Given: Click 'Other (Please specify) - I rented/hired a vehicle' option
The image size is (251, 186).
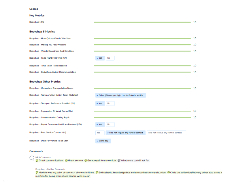Looking at the screenshot, I should (120, 95).
